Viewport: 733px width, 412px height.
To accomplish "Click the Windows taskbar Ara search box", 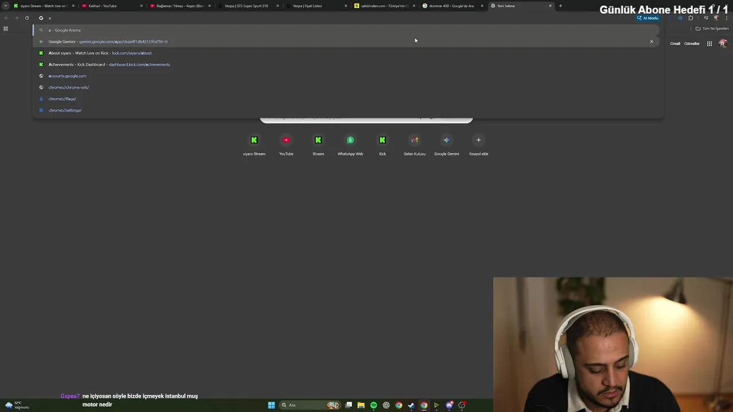I will pyautogui.click(x=309, y=405).
